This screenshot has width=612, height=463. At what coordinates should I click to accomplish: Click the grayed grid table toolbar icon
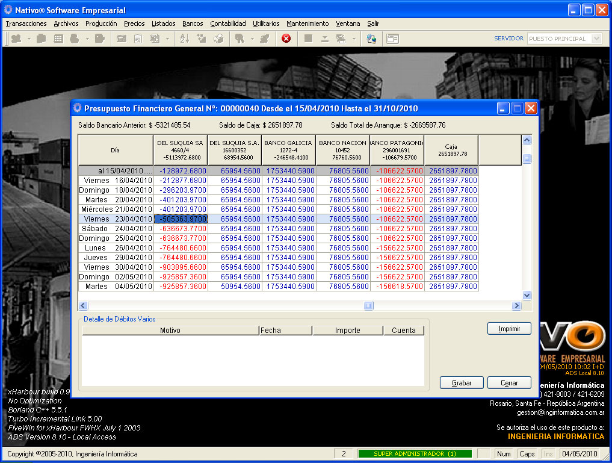pos(58,39)
